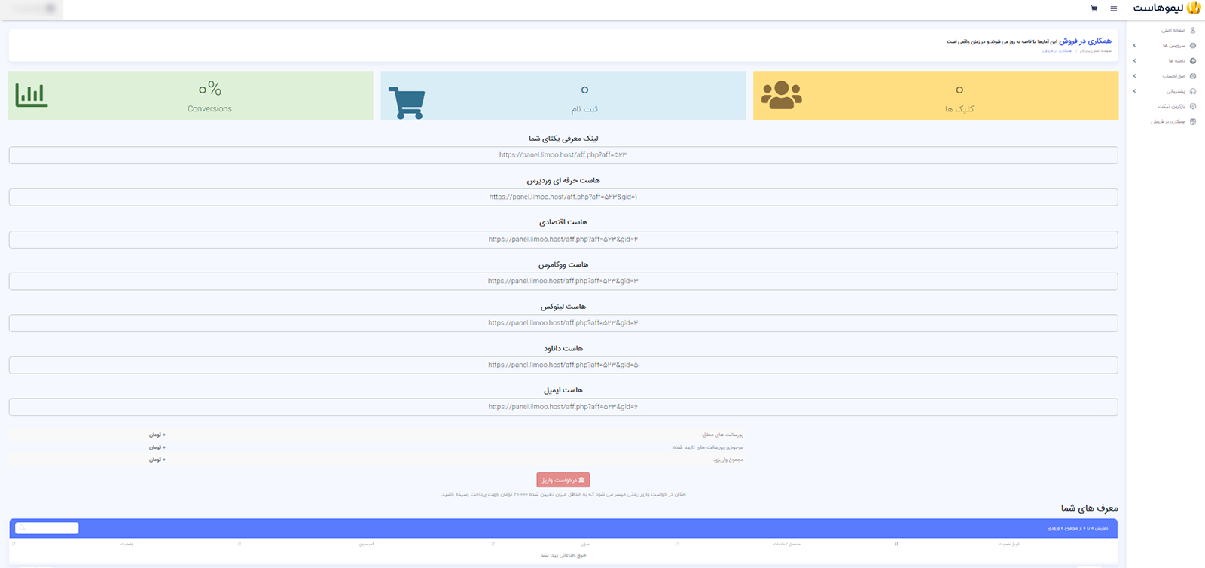Click the invoice icon beside صورتحساب
The width and height of the screenshot is (1205, 568).
(x=1192, y=76)
